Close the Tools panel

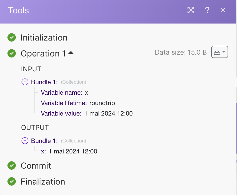(223, 10)
